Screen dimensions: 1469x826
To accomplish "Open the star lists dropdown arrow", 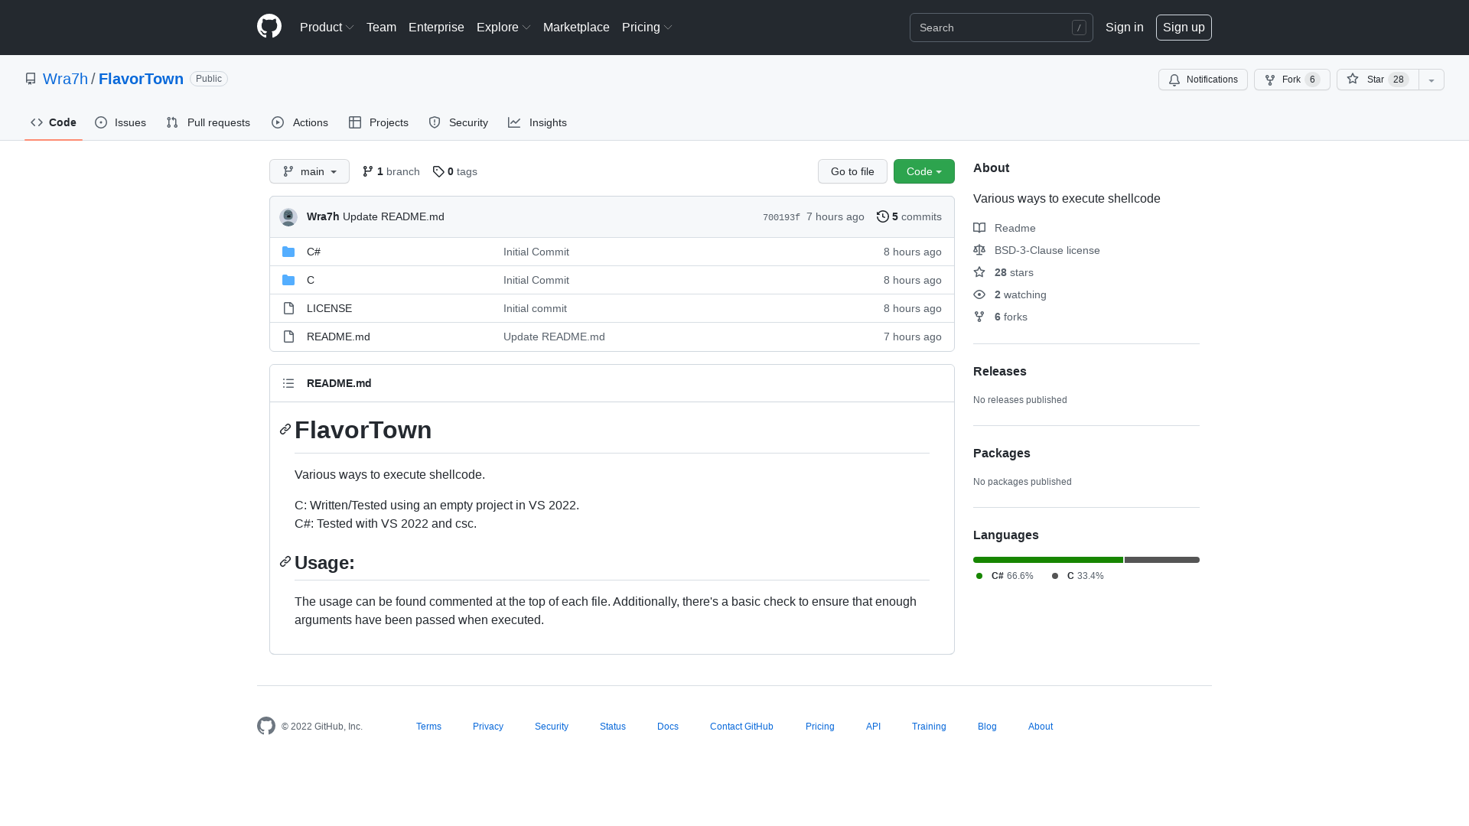I will tap(1432, 80).
